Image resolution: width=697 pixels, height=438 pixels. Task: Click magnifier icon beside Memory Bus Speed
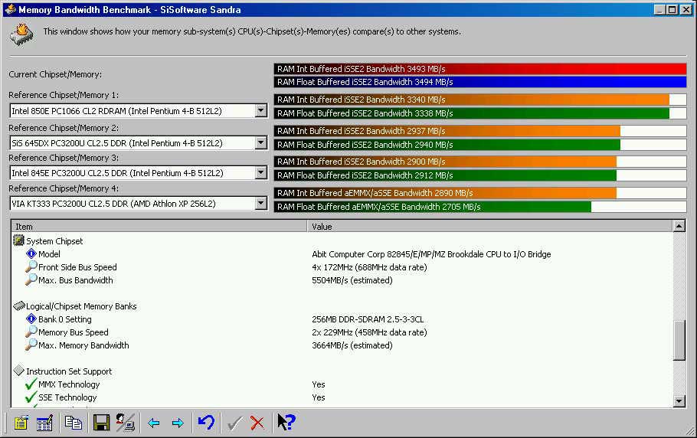(31, 332)
